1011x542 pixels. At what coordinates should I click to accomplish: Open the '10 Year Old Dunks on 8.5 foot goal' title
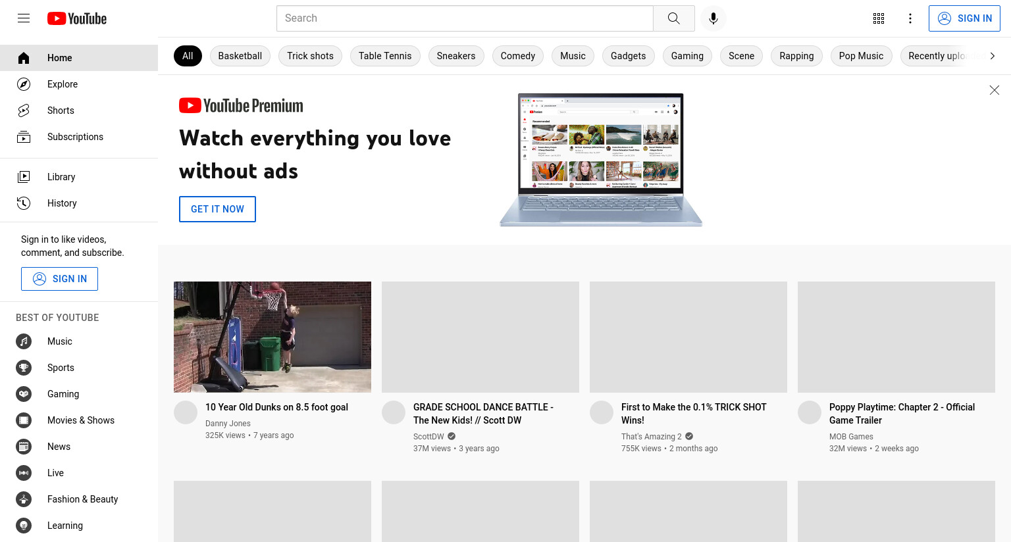[x=276, y=407]
